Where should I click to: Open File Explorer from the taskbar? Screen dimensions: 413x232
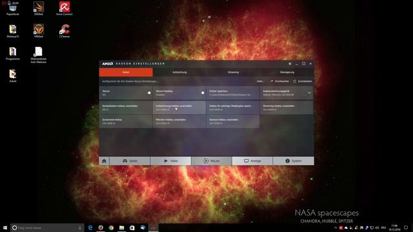122,227
